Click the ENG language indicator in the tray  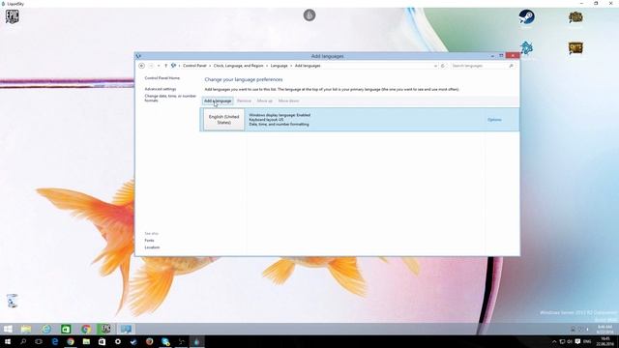coord(587,341)
